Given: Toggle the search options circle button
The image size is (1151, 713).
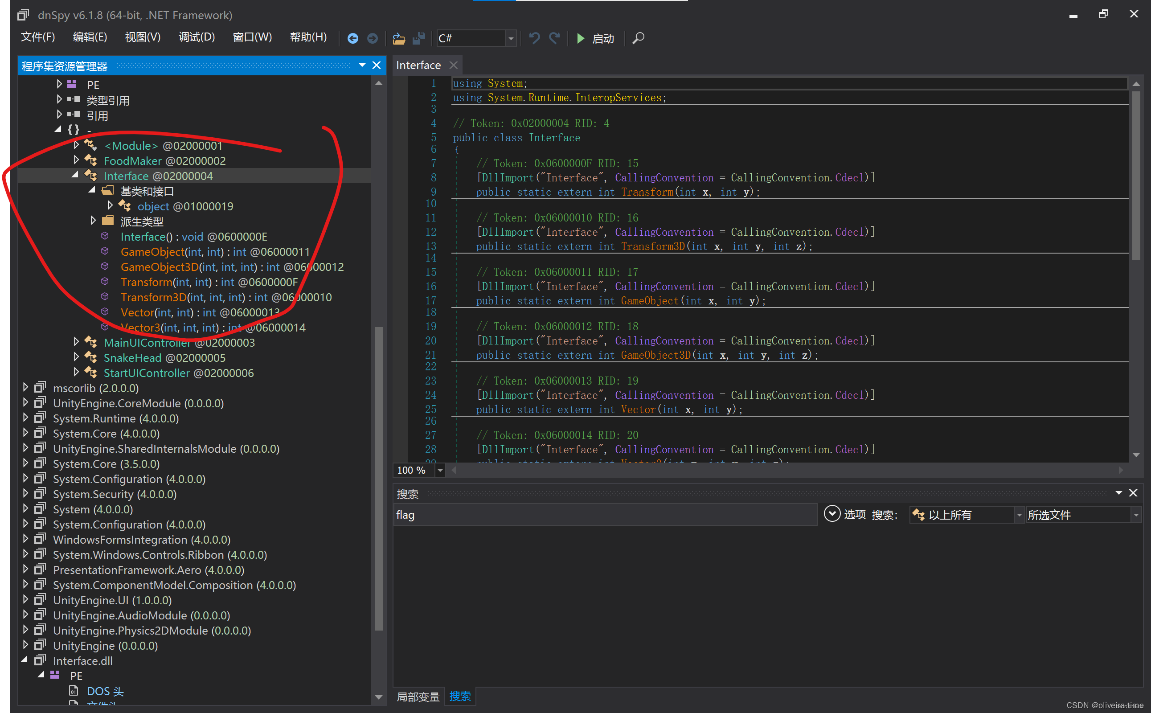Looking at the screenshot, I should click(832, 513).
